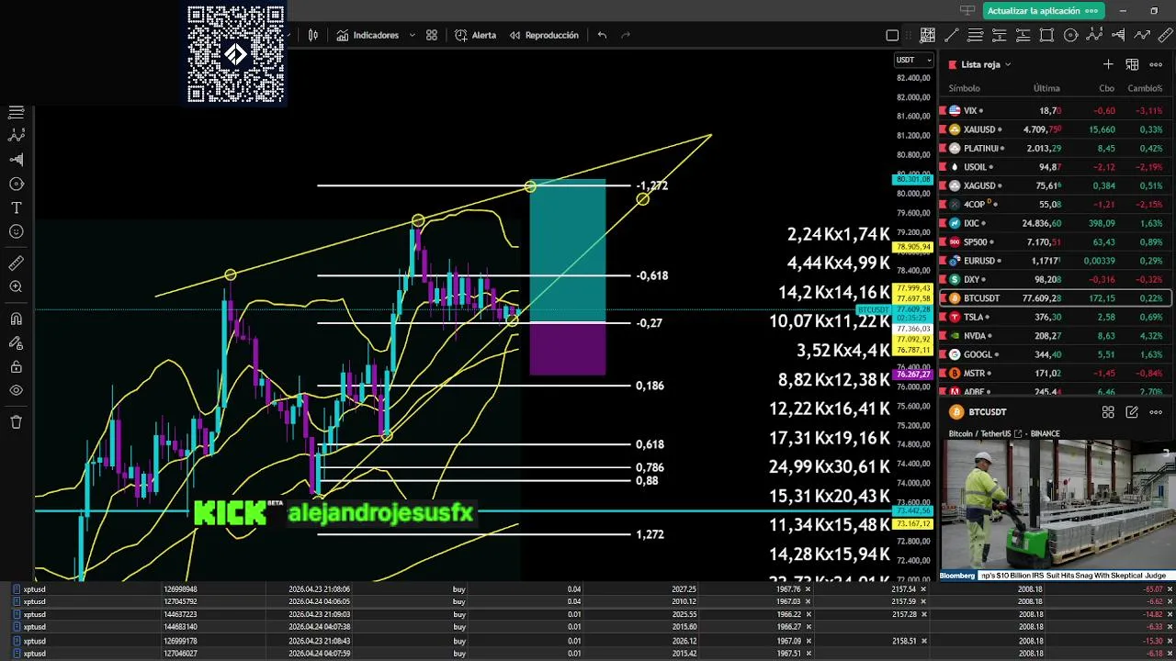Open the Bloomberg news video thumbnail
1176x661 pixels.
pyautogui.click(x=1056, y=510)
